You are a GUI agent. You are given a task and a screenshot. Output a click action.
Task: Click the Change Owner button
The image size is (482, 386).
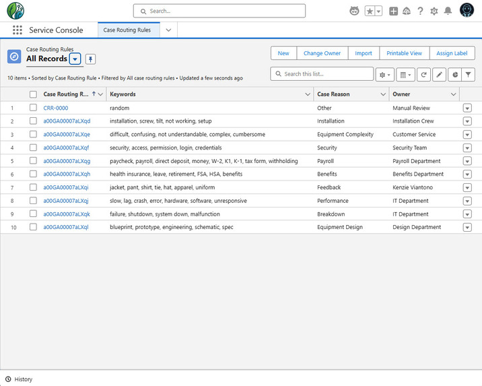pos(322,53)
